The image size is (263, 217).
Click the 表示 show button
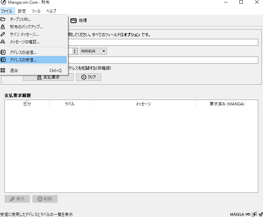coord(17,199)
